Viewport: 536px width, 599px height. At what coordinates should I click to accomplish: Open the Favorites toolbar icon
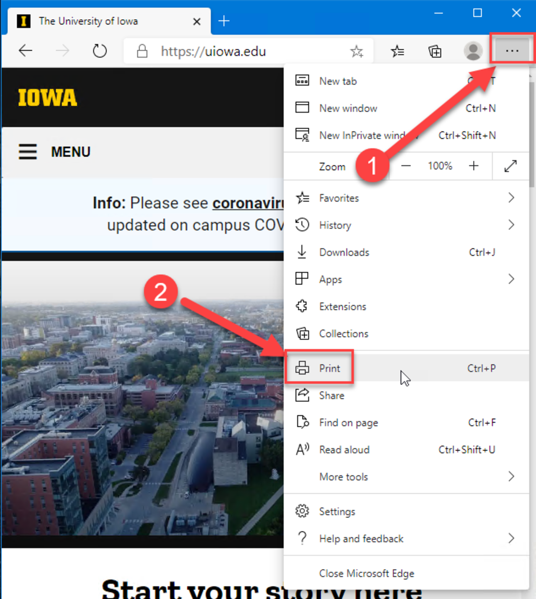click(397, 51)
